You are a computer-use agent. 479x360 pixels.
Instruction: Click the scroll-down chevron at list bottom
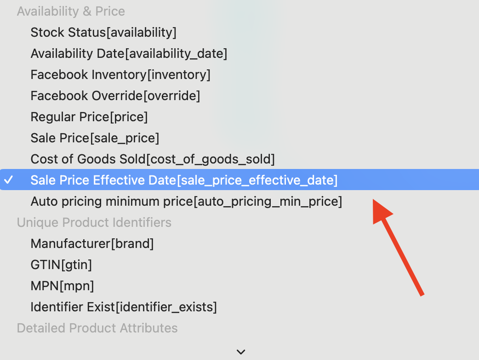pyautogui.click(x=241, y=352)
